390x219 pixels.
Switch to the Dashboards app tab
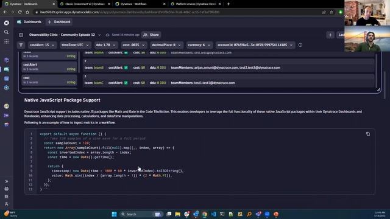[29, 22]
